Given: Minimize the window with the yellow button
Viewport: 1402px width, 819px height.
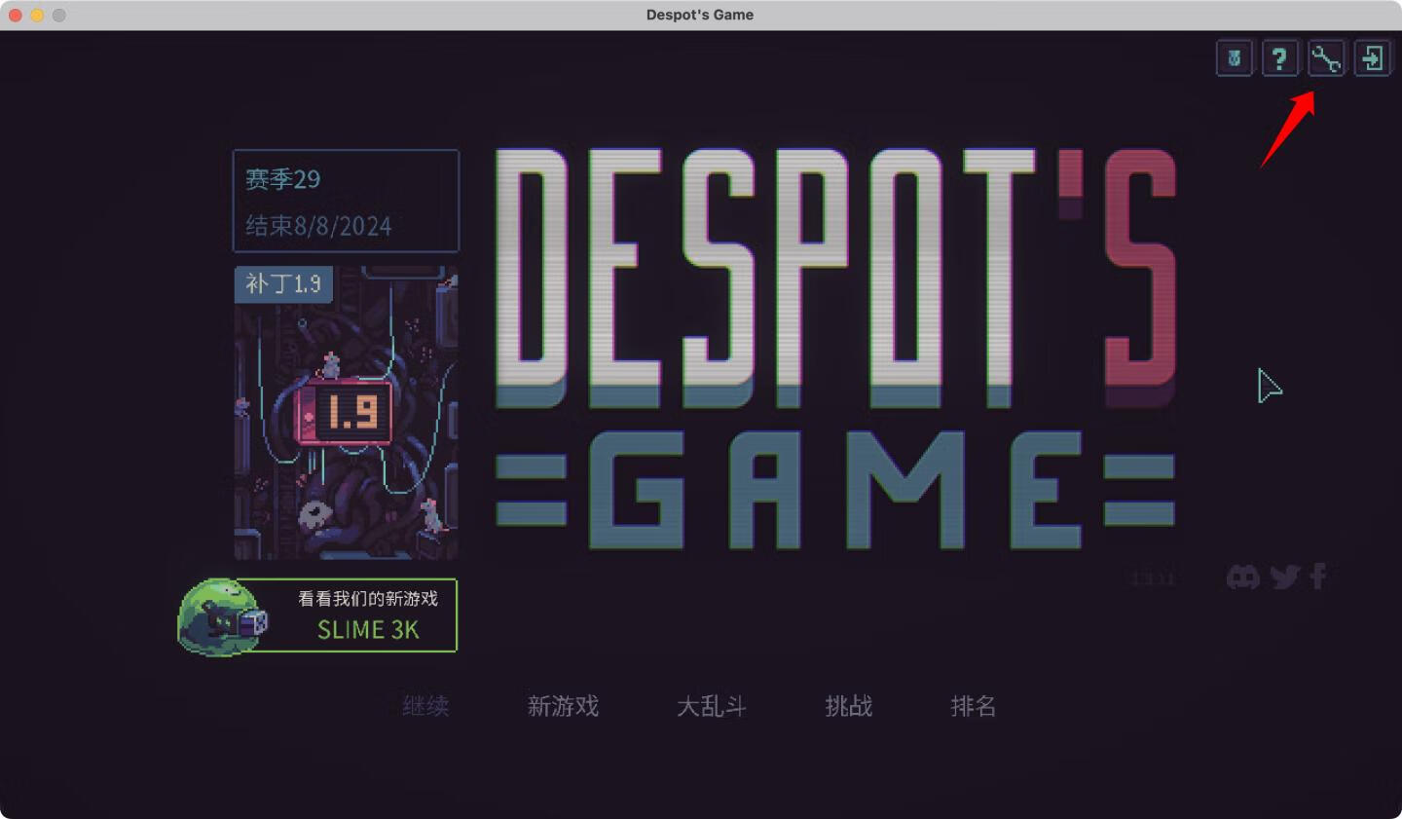Looking at the screenshot, I should [37, 15].
